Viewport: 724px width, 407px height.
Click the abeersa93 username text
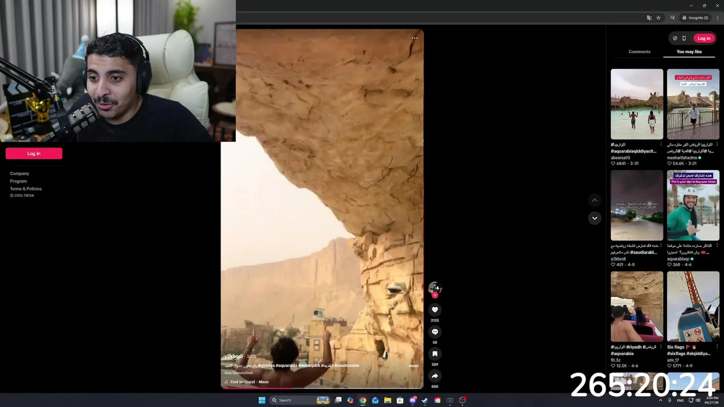(620, 158)
